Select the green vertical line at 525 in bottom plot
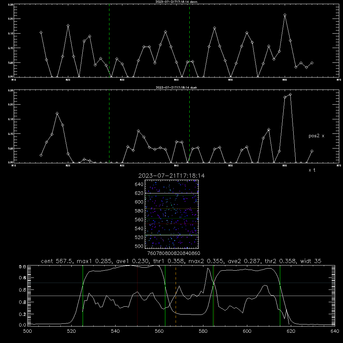This screenshot has width=343, height=343. click(83, 295)
